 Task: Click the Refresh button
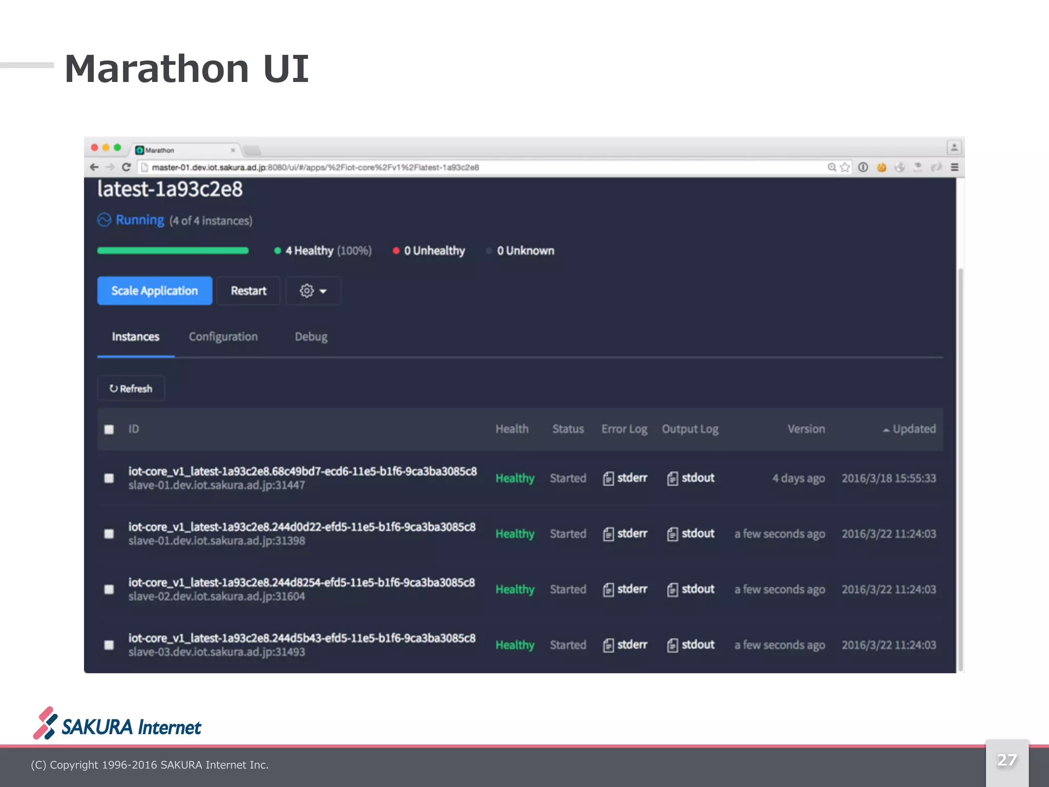131,388
